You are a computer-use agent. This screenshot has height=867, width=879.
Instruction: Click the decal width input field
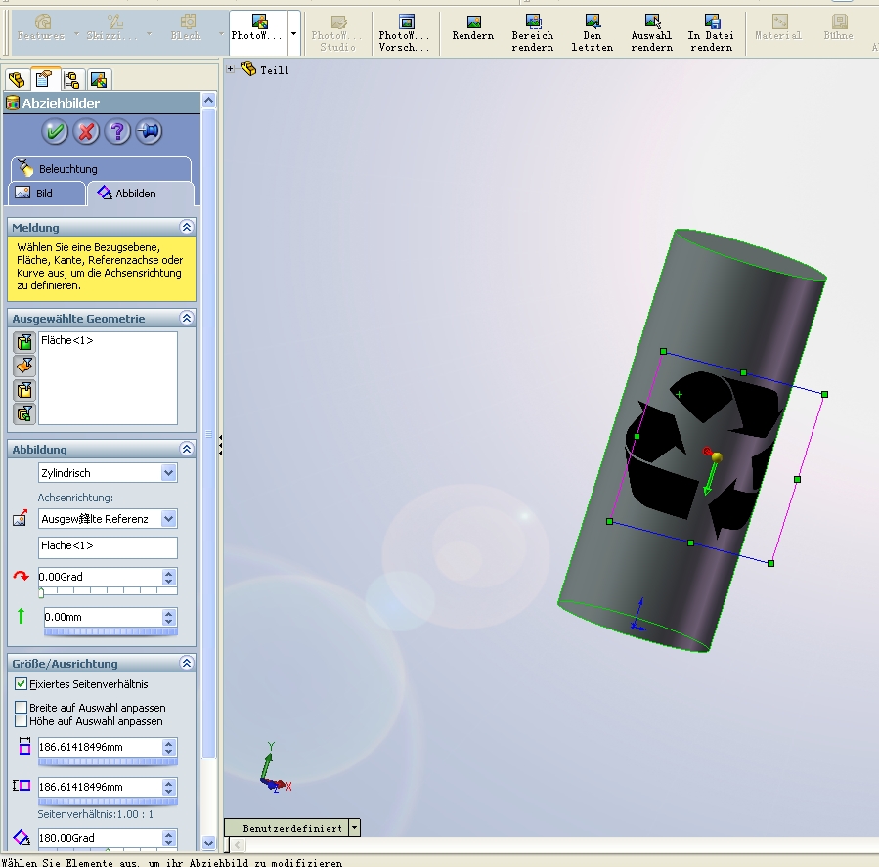click(100, 747)
